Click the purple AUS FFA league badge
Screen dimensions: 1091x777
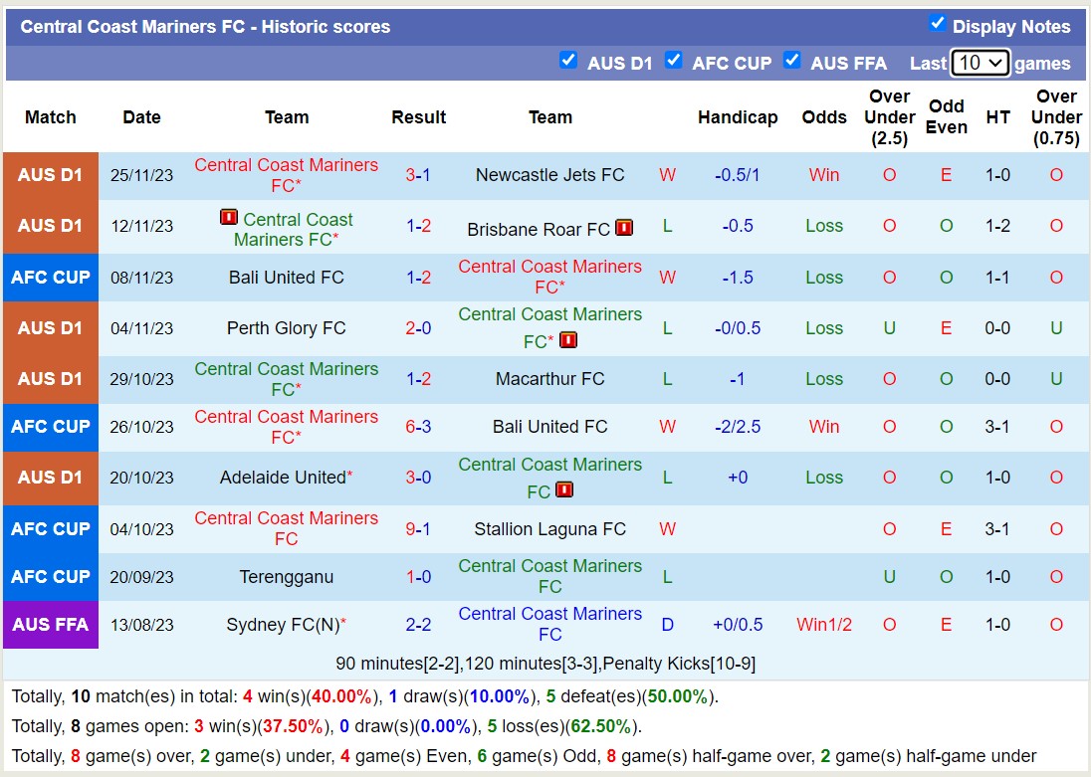pyautogui.click(x=51, y=625)
